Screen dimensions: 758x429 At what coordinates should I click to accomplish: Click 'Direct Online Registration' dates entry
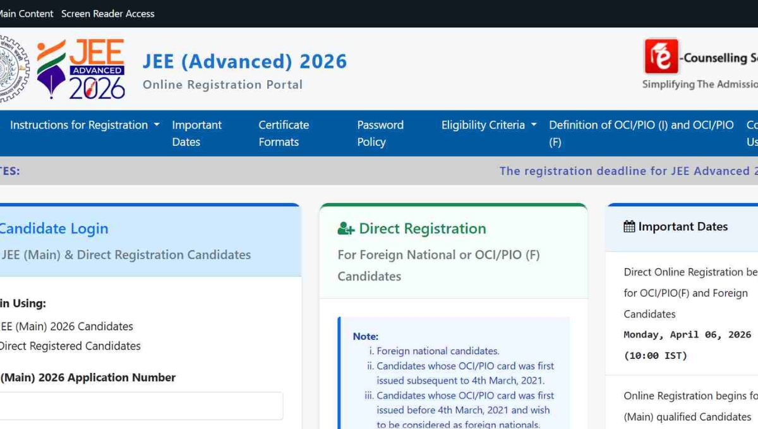coord(690,293)
